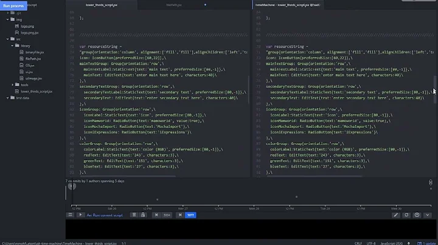The height and width of the screenshot is (245, 438).
Task: Open binaryFile.jsx in the tree
Action: [35, 52]
